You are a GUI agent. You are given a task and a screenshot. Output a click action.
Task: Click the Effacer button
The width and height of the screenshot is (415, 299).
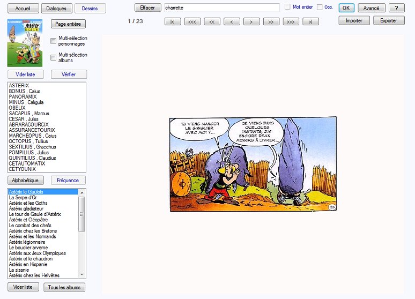[x=147, y=8]
